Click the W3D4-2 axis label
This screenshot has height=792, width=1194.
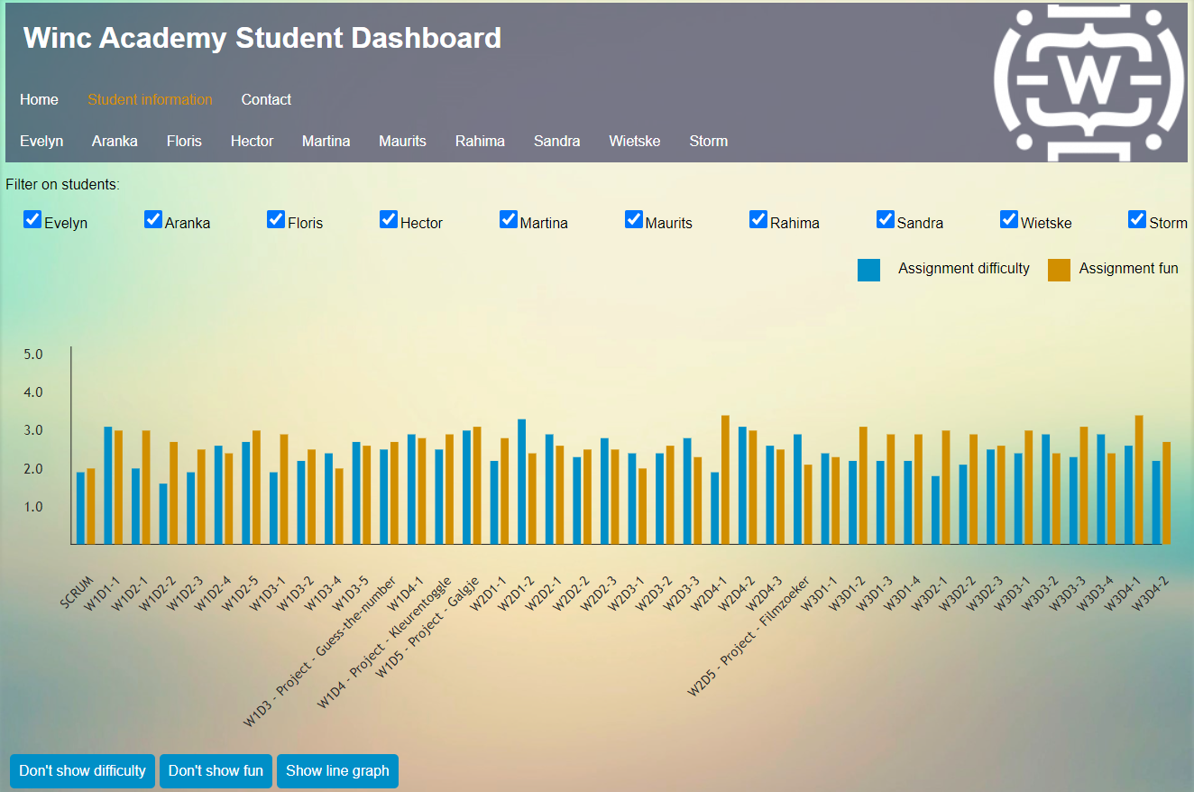tap(1150, 594)
